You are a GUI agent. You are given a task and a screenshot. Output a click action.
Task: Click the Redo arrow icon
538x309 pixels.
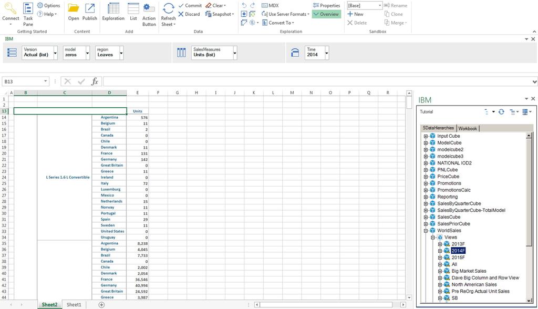(253, 5)
